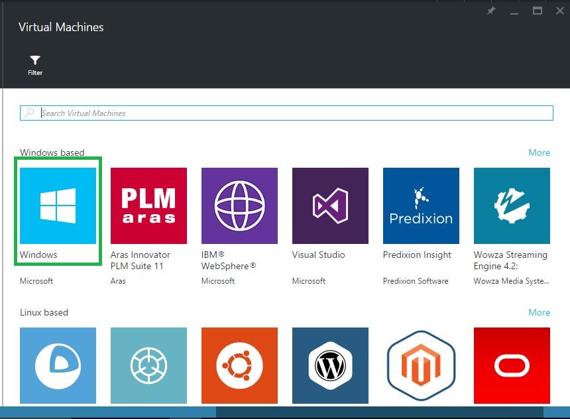570x419 pixels.
Task: Pick the Wowza Streaming Engine tile
Action: pyautogui.click(x=512, y=206)
